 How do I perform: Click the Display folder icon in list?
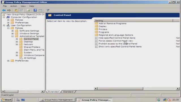(x=96, y=26)
